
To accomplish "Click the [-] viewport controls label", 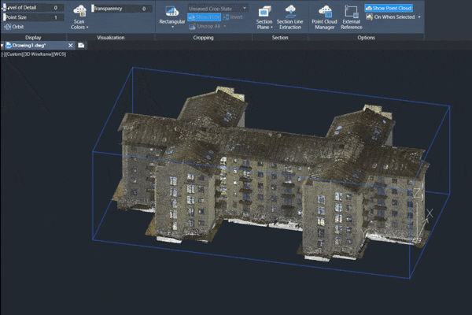I will point(4,54).
